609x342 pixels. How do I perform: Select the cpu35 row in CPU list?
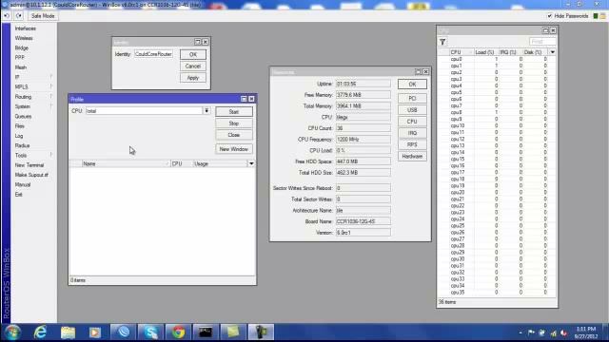(x=497, y=293)
